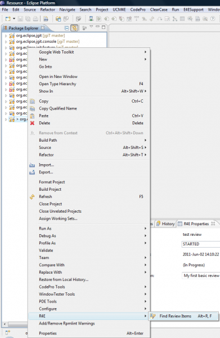Click the Import icon in context menu
220x338 pixels.
(x=32, y=165)
